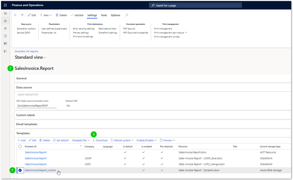The width and height of the screenshot is (293, 180).
Task: Expand the Email templates section
Action: [152, 124]
